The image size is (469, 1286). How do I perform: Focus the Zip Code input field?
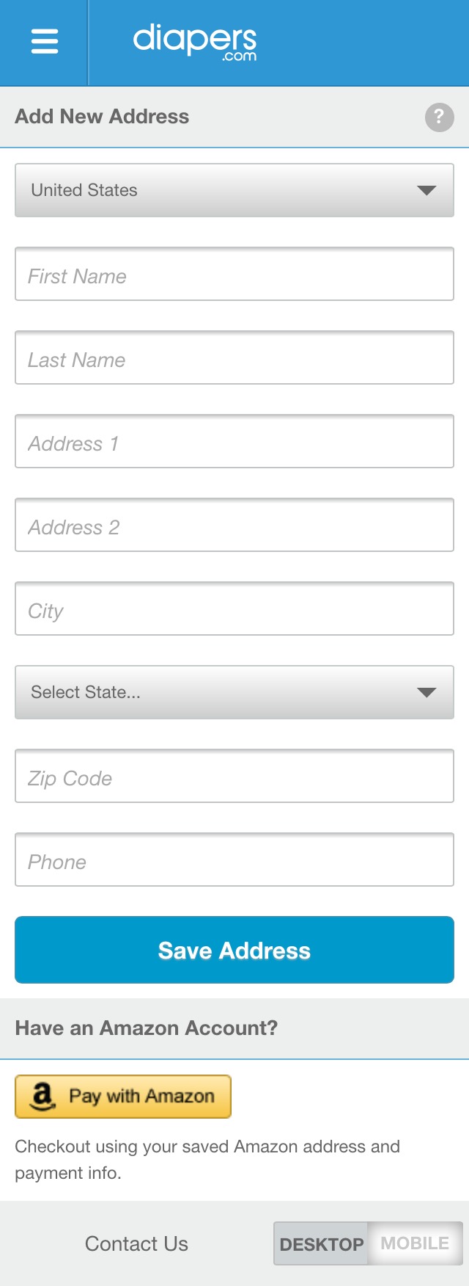234,777
